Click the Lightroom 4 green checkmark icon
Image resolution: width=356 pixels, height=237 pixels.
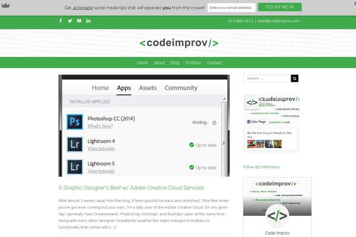192,145
